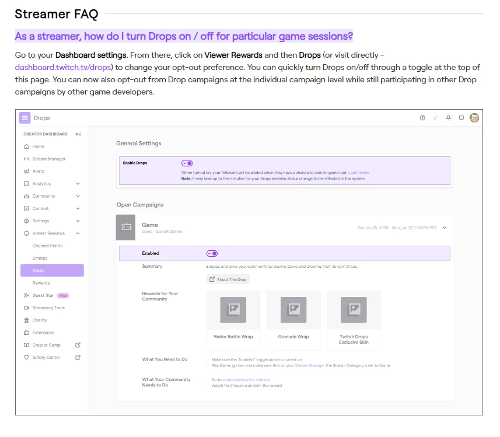Click the Analytics chart icon
Viewport: 500px width, 437px height.
tap(26, 184)
